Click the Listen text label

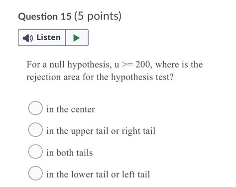click(49, 37)
